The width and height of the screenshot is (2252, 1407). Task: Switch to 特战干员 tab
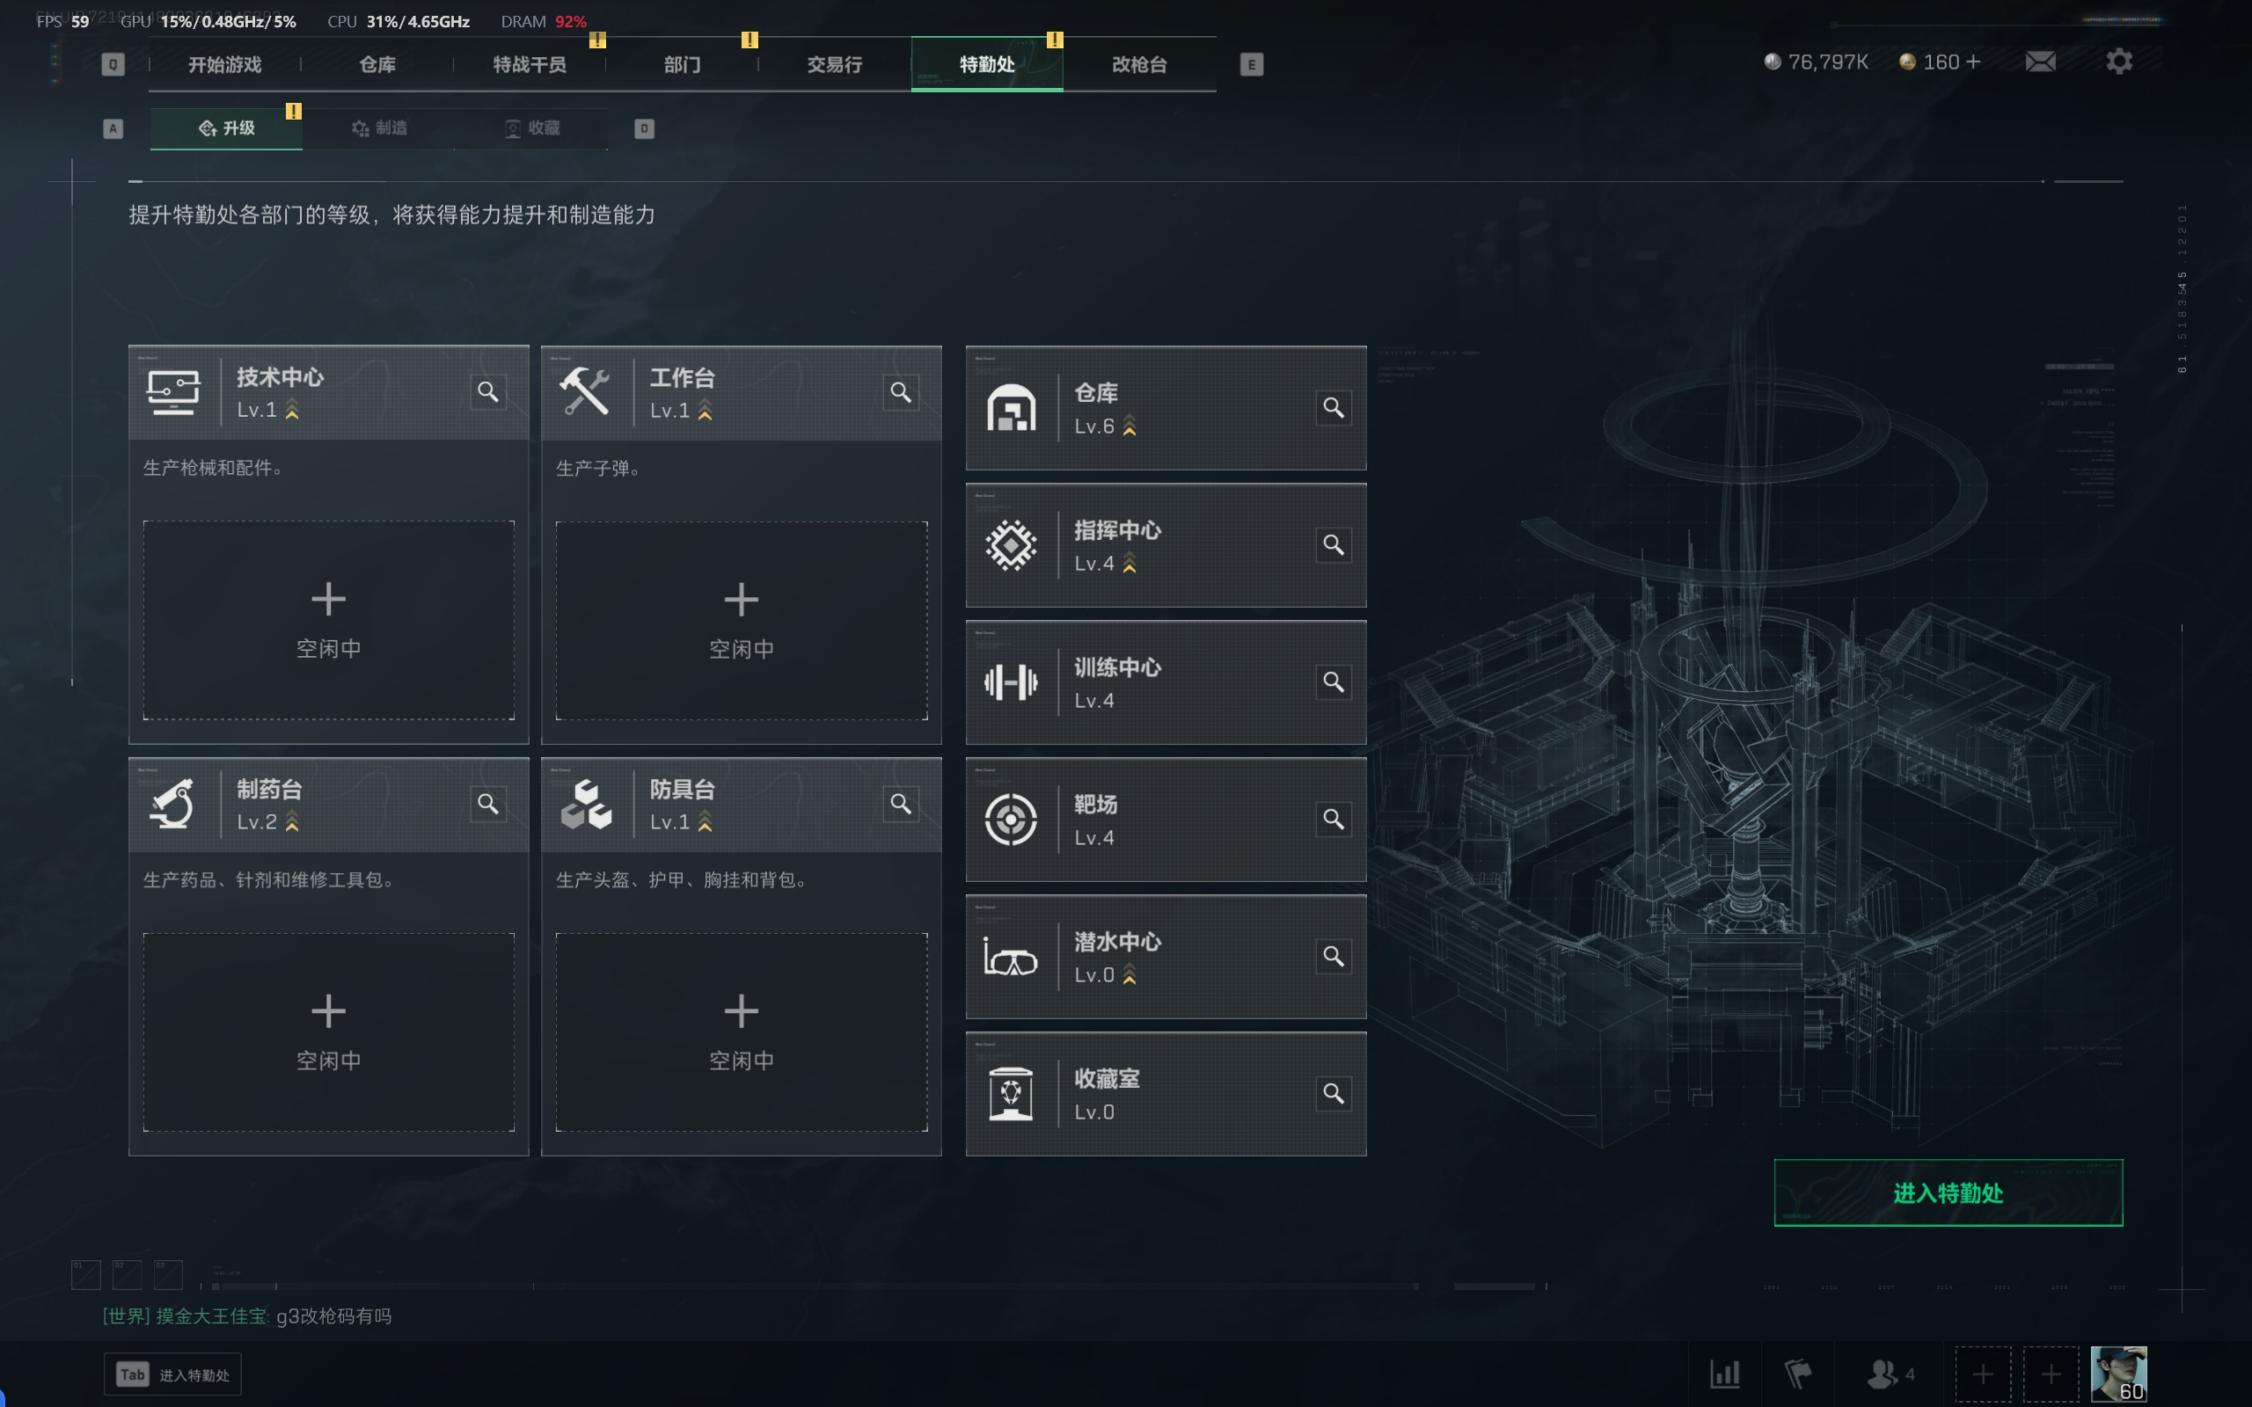[x=530, y=64]
